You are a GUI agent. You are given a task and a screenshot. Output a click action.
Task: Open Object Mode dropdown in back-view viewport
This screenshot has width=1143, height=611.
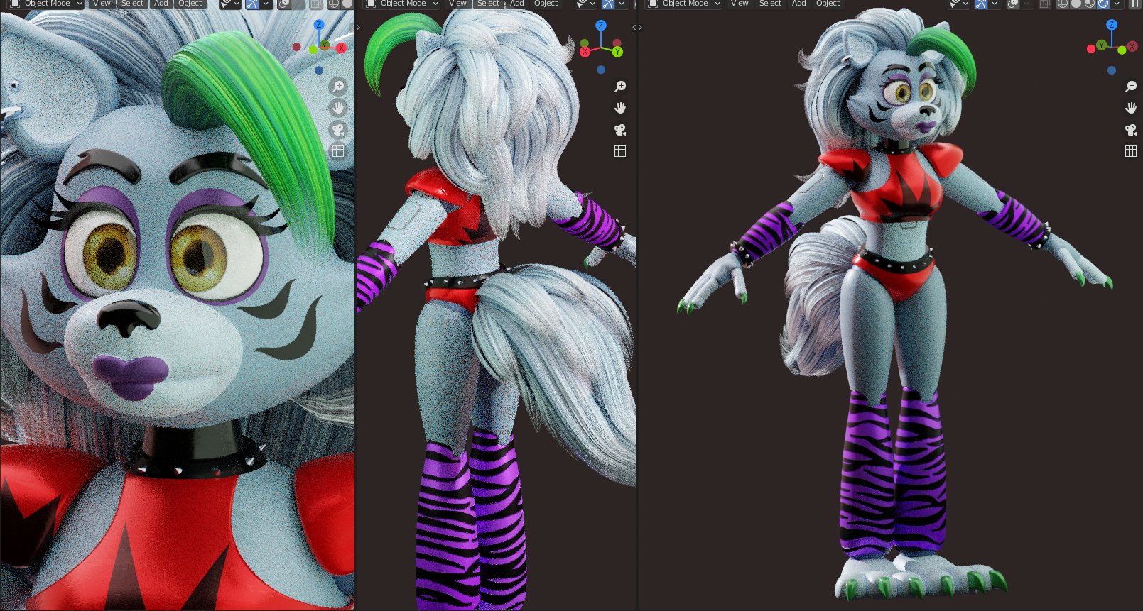[x=403, y=4]
